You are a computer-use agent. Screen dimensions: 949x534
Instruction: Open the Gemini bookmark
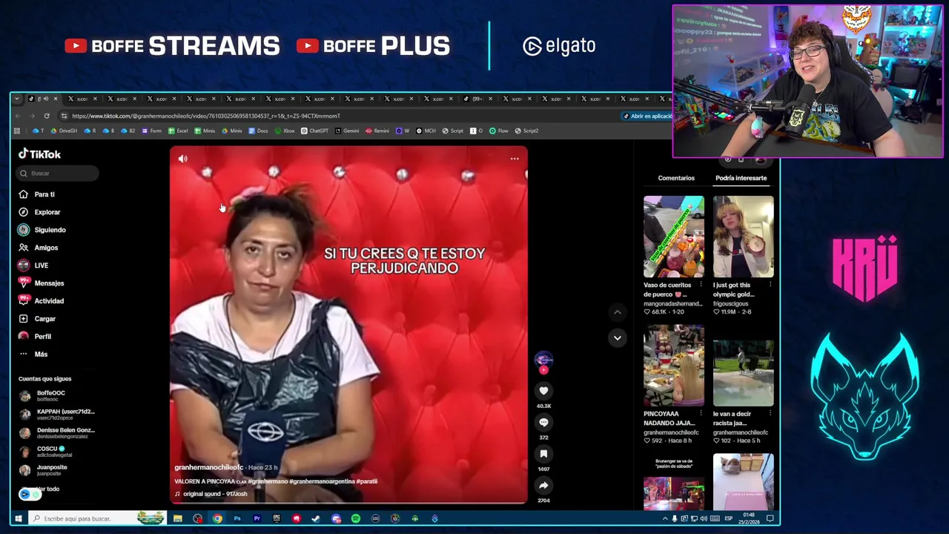point(347,131)
